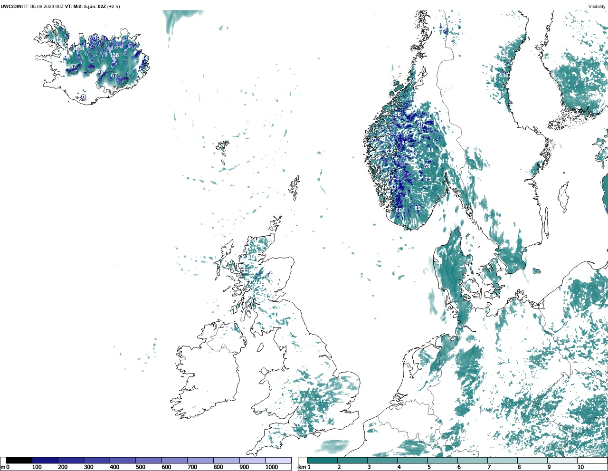Click the swatch between 5 and 6 km
608x471 pixels.
click(x=442, y=461)
